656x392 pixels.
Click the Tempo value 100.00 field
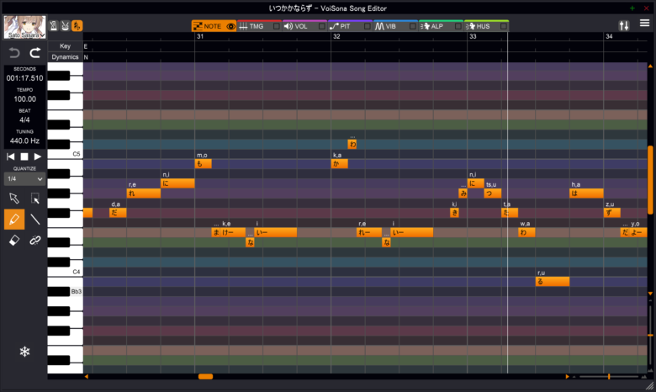tap(24, 99)
